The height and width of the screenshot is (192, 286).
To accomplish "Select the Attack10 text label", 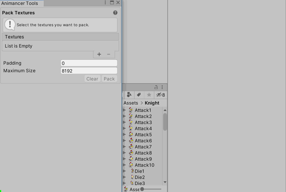I will point(145,165).
